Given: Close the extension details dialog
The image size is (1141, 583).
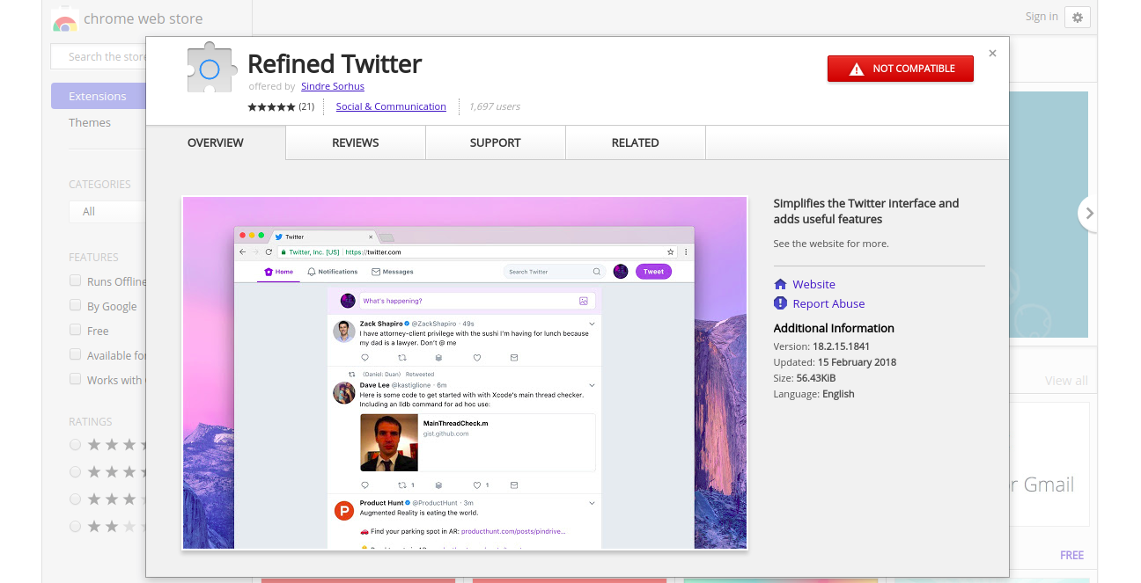Looking at the screenshot, I should [992, 54].
